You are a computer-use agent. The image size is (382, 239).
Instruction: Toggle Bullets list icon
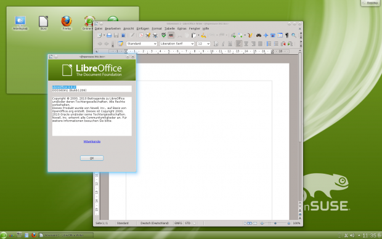click(x=276, y=44)
